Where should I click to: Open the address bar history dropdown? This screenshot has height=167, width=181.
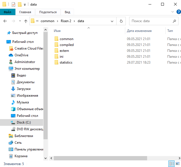(112, 21)
